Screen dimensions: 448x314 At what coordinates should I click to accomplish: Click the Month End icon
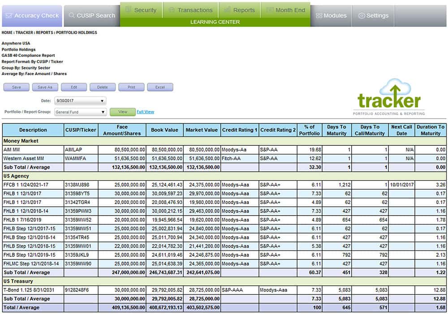269,10
